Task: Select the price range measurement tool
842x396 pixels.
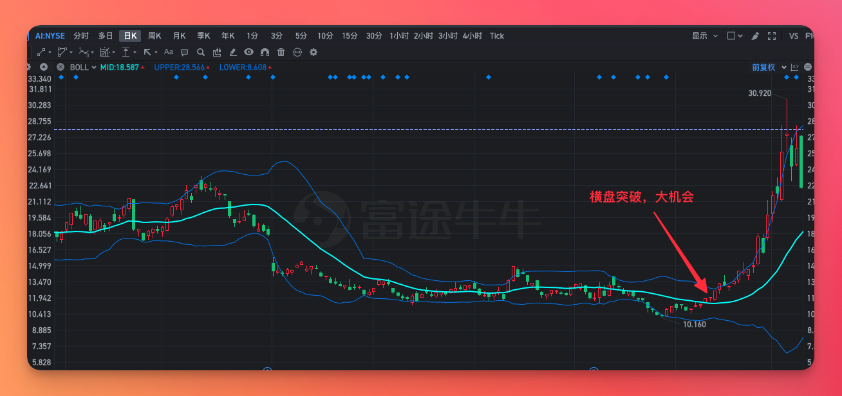Action: (x=126, y=52)
